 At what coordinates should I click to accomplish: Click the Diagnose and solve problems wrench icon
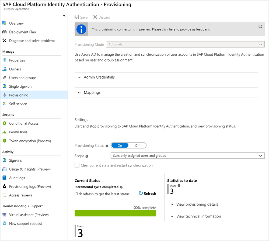click(x=4, y=41)
